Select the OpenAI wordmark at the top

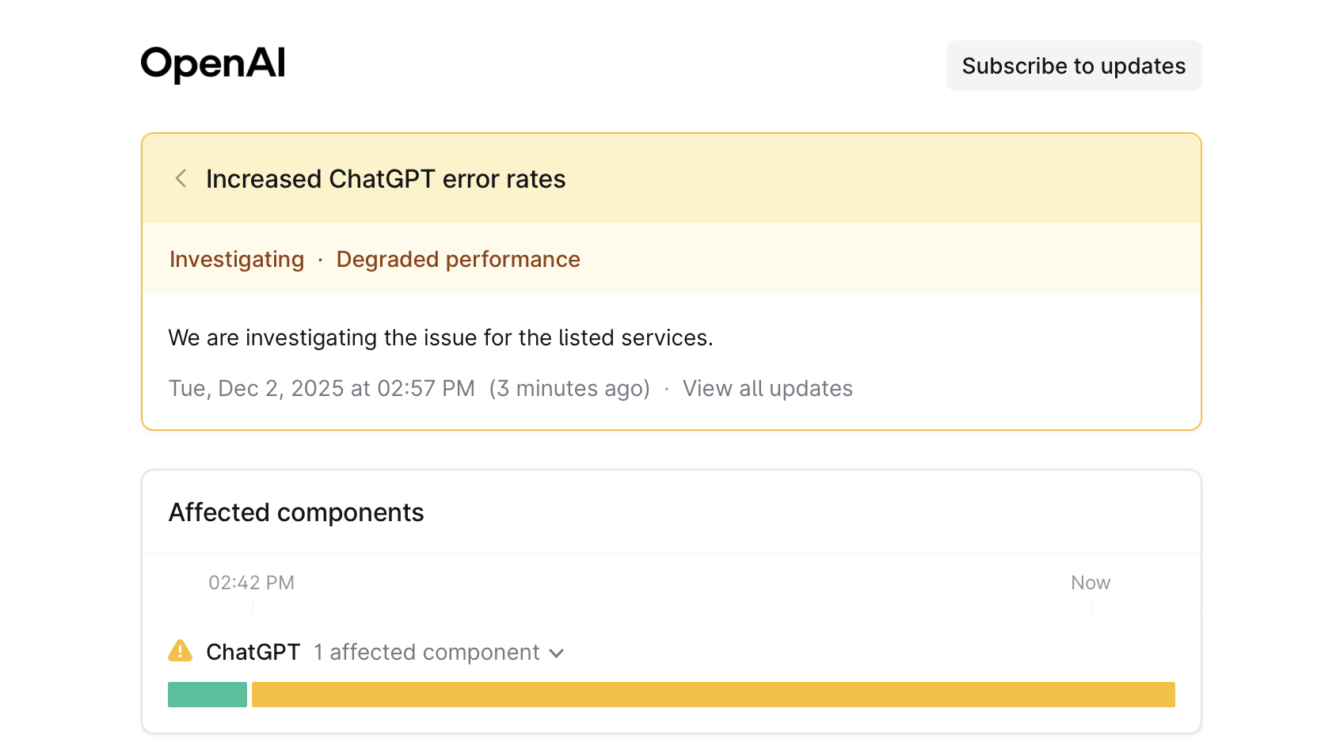[212, 65]
